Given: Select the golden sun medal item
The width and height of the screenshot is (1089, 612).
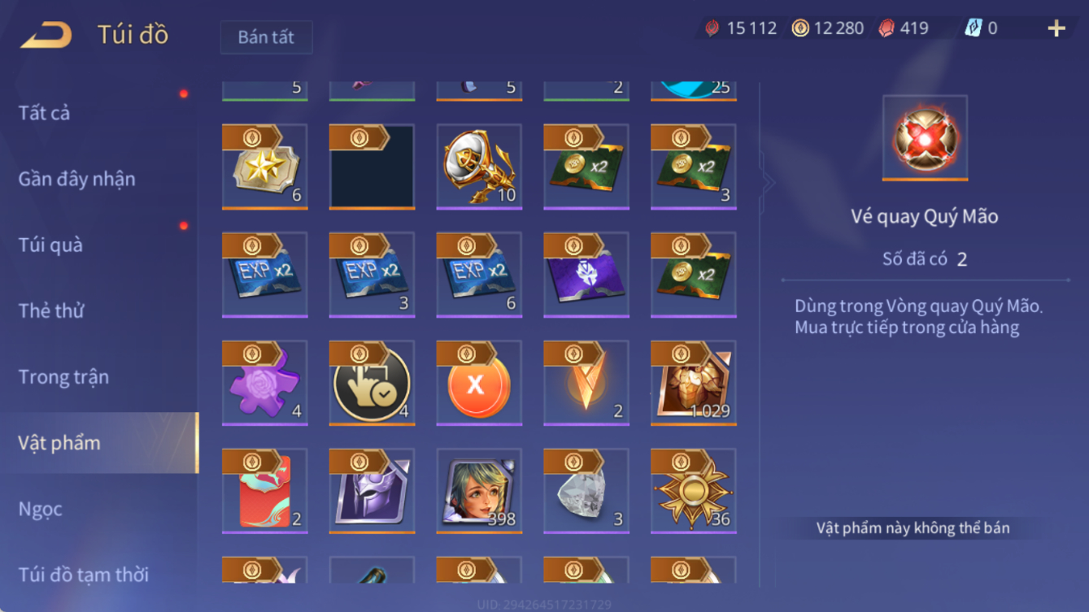Looking at the screenshot, I should click(x=694, y=491).
